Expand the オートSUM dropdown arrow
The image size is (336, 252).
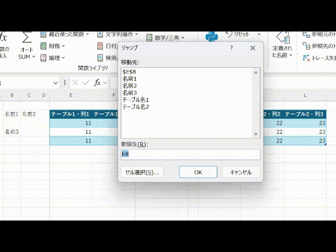point(34,57)
